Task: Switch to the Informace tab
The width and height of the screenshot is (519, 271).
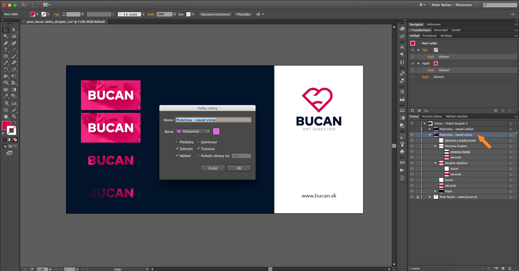Action: click(433, 24)
